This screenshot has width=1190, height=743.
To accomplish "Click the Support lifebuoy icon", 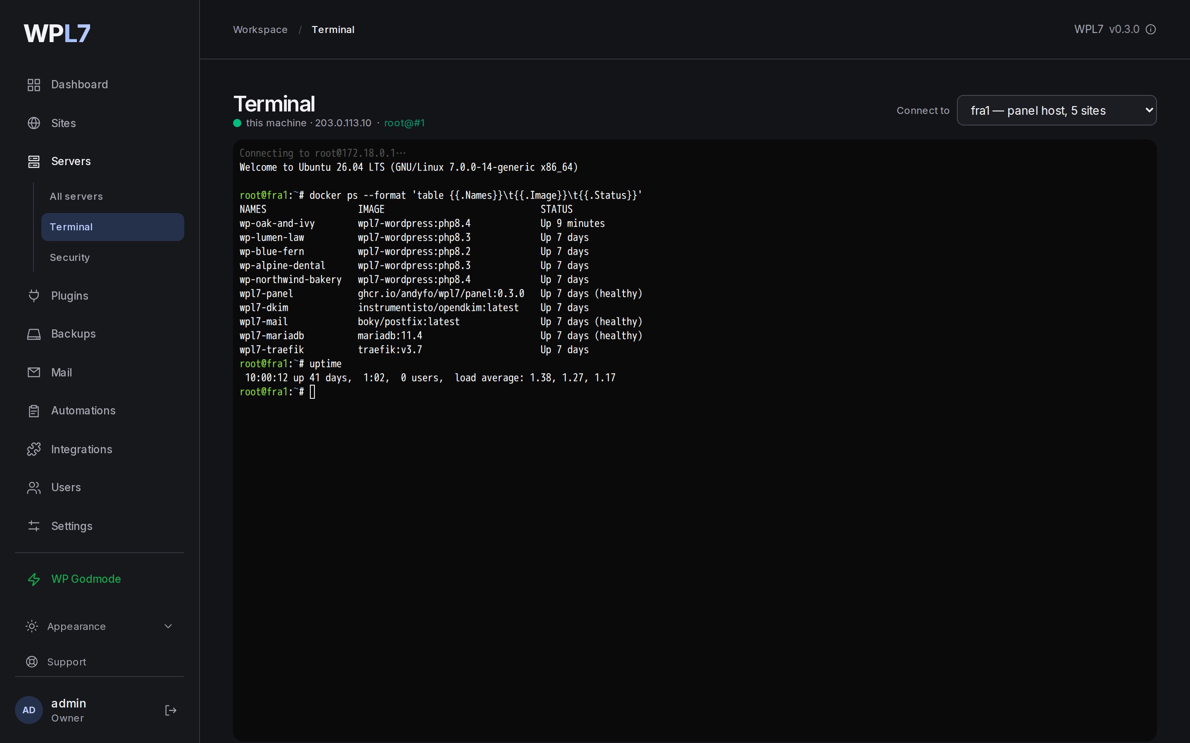I will [x=31, y=661].
